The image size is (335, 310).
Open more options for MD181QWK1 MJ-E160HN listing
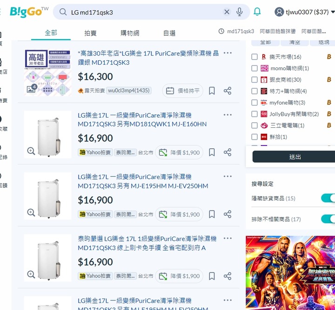point(228,115)
